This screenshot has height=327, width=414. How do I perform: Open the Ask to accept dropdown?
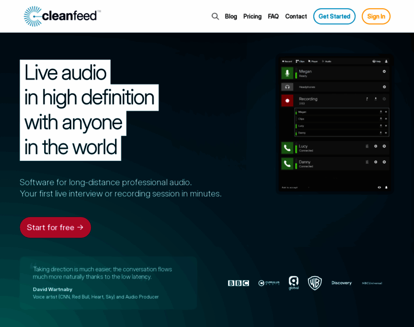tap(295, 187)
